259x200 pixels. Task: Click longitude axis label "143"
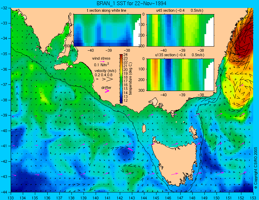(132, 198)
